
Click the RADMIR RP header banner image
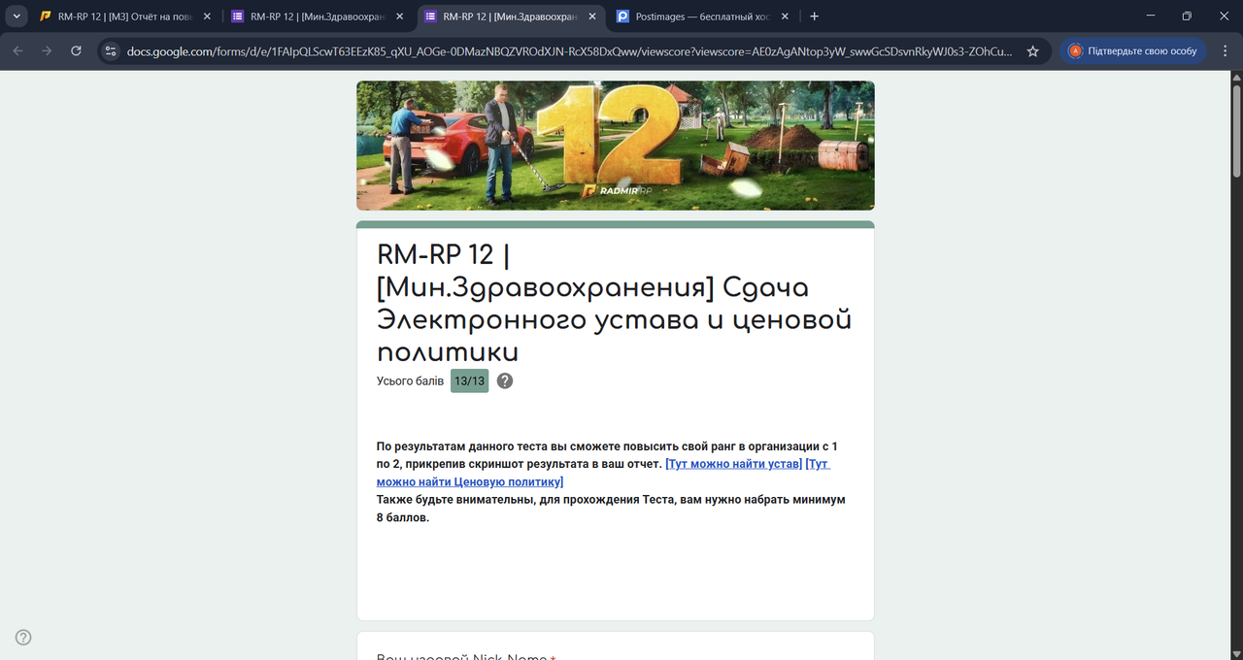coord(616,146)
